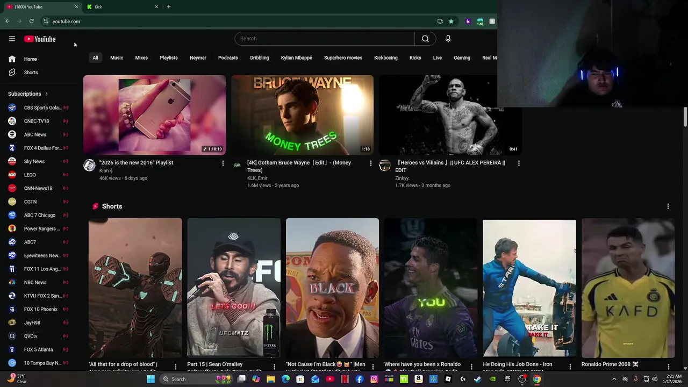Open LEGO subscription channel
The width and height of the screenshot is (688, 387).
(39, 175)
